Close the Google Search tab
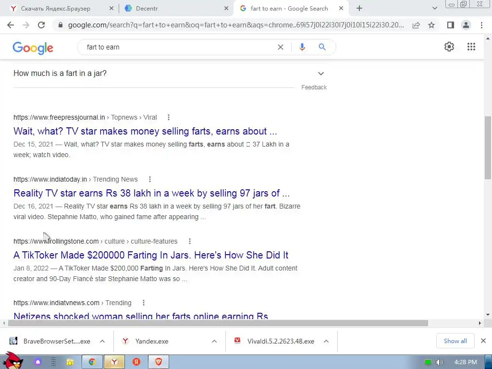The width and height of the screenshot is (492, 369). point(341,9)
